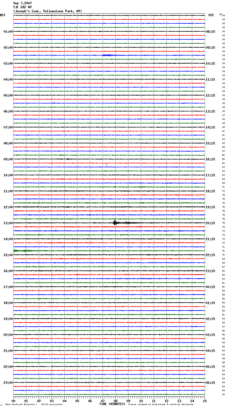Click the 'UTC' time zone label
Viewport: 226px width, 408px height.
click(211, 15)
